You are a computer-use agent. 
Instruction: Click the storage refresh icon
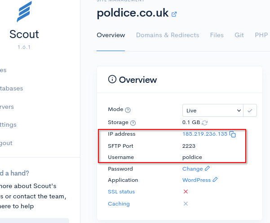pos(205,123)
